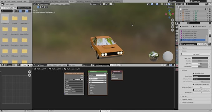
Task: Expand Cube.001 in the outliner
Action: click(x=181, y=13)
